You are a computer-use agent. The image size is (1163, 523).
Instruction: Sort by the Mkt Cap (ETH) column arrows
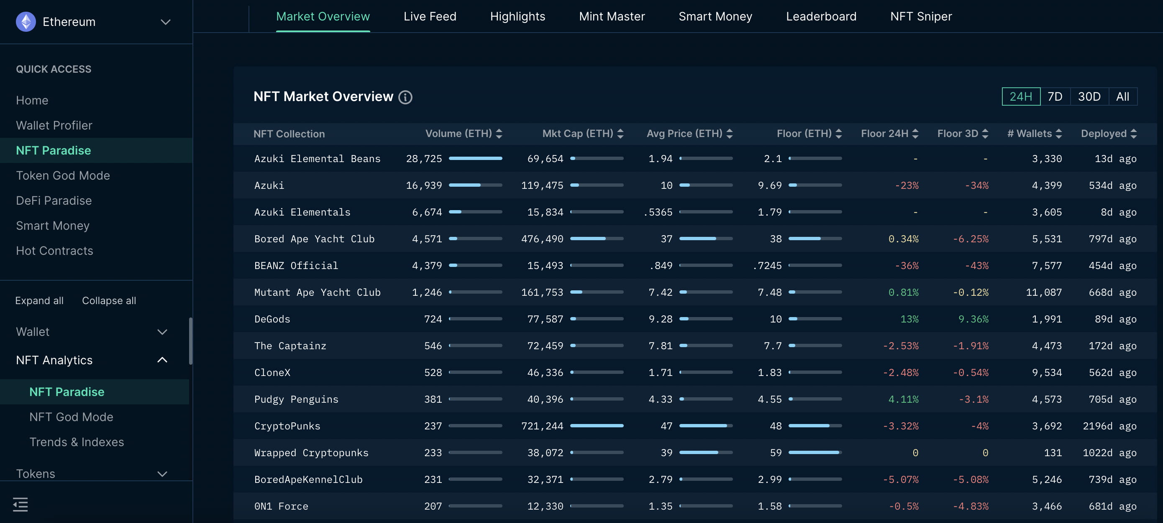pos(620,133)
